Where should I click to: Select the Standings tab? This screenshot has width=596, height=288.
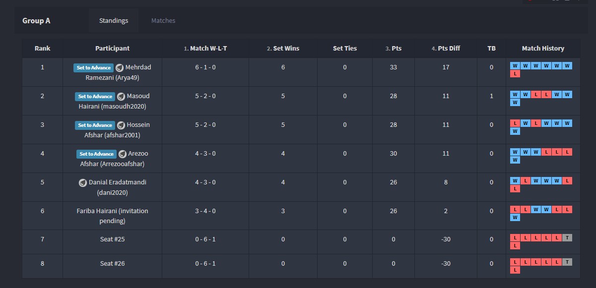click(x=114, y=21)
